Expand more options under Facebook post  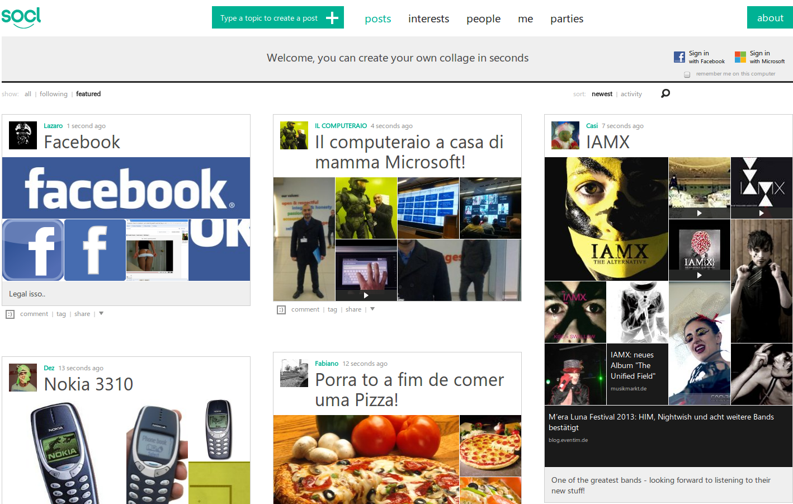point(101,314)
